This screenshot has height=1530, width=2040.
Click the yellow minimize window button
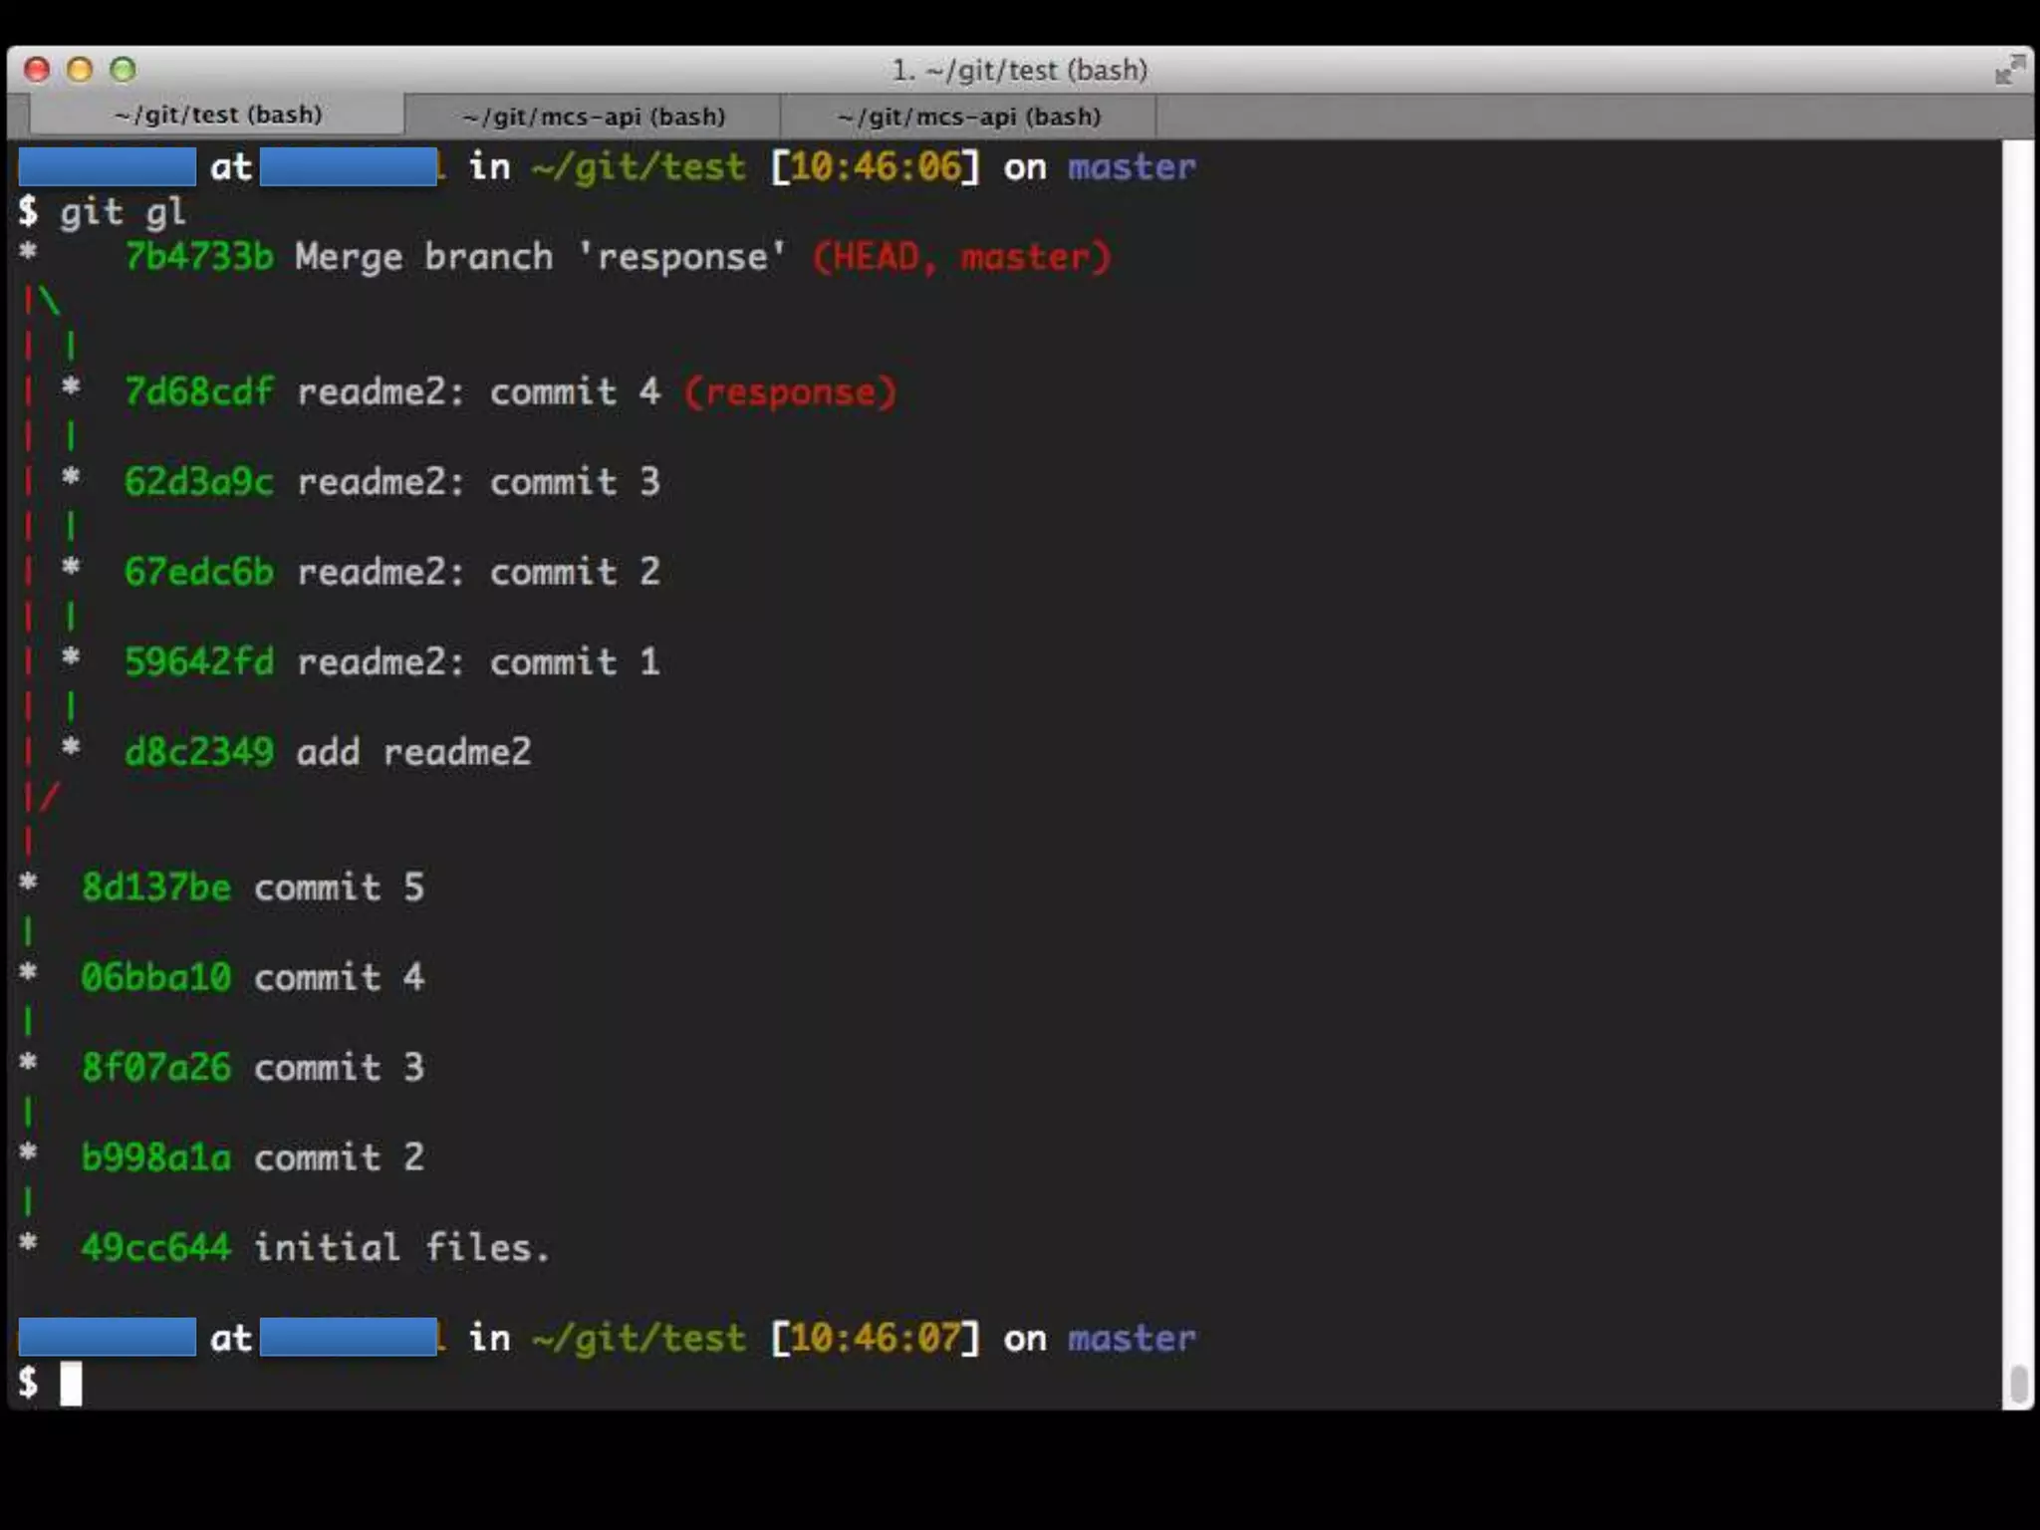point(80,69)
